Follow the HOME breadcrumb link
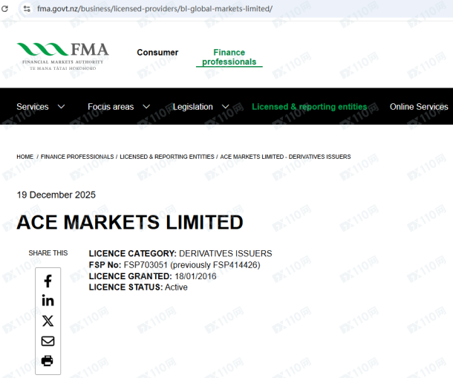 tap(25, 157)
